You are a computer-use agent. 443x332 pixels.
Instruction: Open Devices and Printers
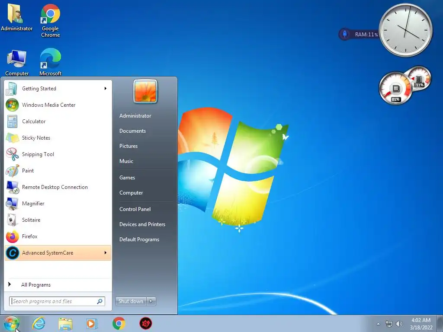point(142,224)
